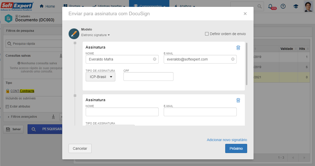The height and width of the screenshot is (166, 315).
Task: Check the Exibir atributos checkbox
Action: (x=7, y=107)
